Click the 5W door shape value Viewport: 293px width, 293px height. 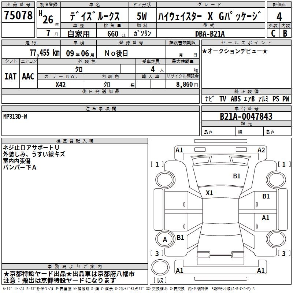tap(142, 16)
